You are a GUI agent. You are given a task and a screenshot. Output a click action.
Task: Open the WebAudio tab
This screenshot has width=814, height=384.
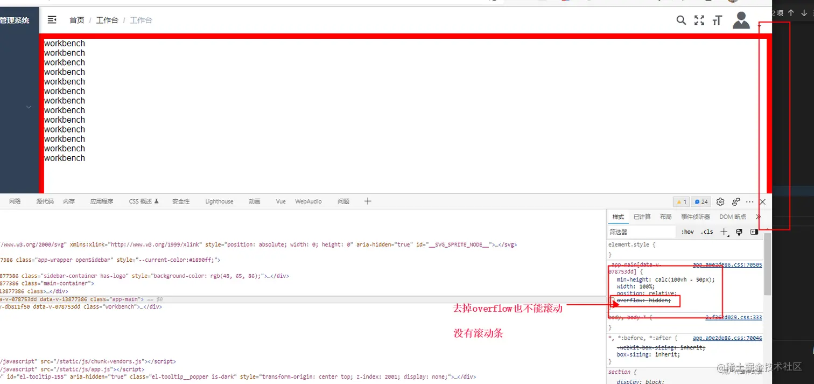[308, 201]
